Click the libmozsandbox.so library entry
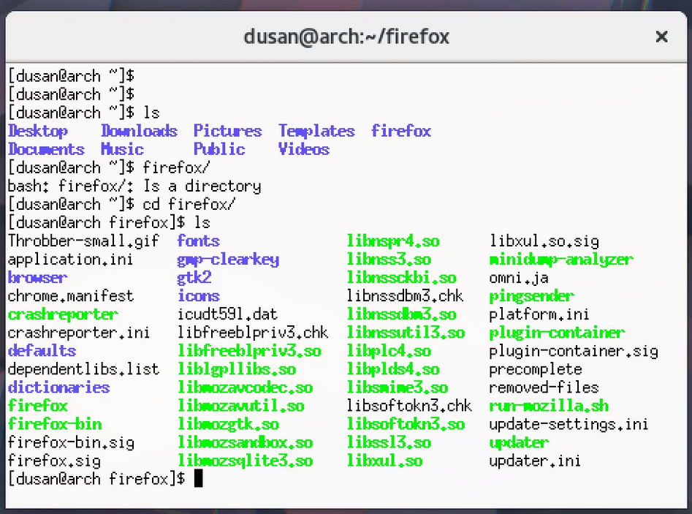 point(245,442)
